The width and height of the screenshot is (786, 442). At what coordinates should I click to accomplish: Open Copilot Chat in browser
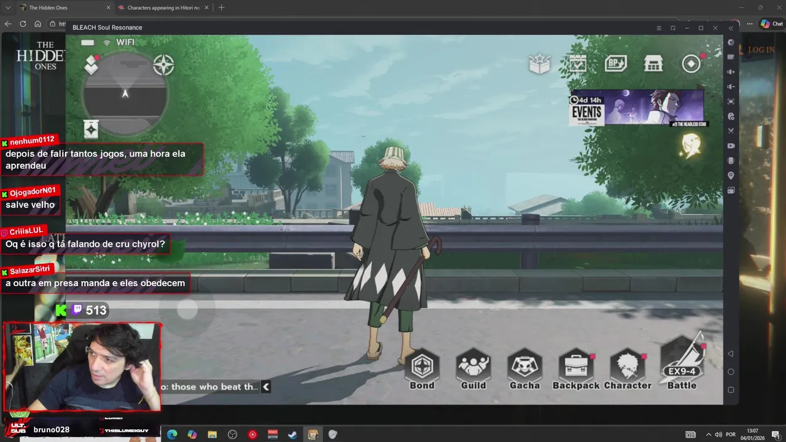771,24
